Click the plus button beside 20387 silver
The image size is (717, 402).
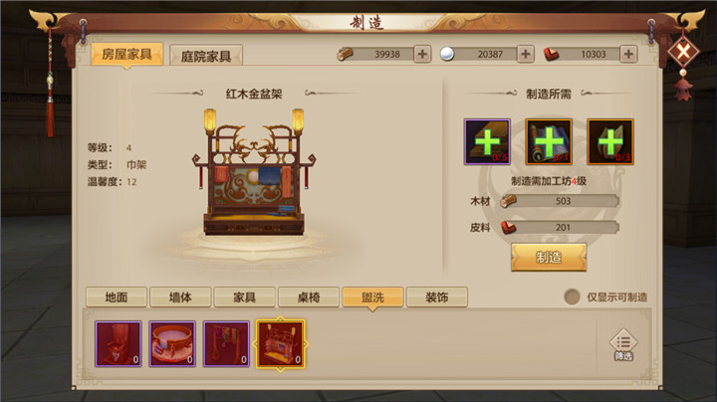[526, 54]
